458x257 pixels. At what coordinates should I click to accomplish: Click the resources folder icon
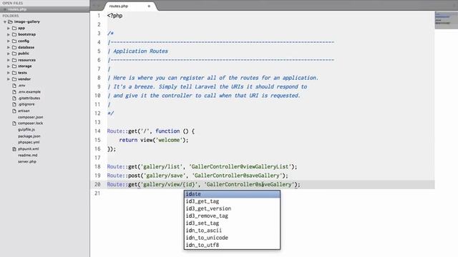[x=14, y=60]
